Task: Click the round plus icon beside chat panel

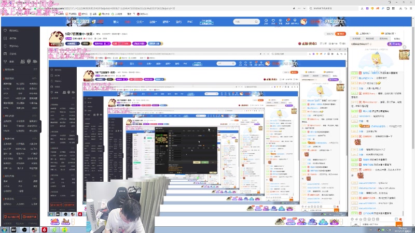Action: (405, 47)
